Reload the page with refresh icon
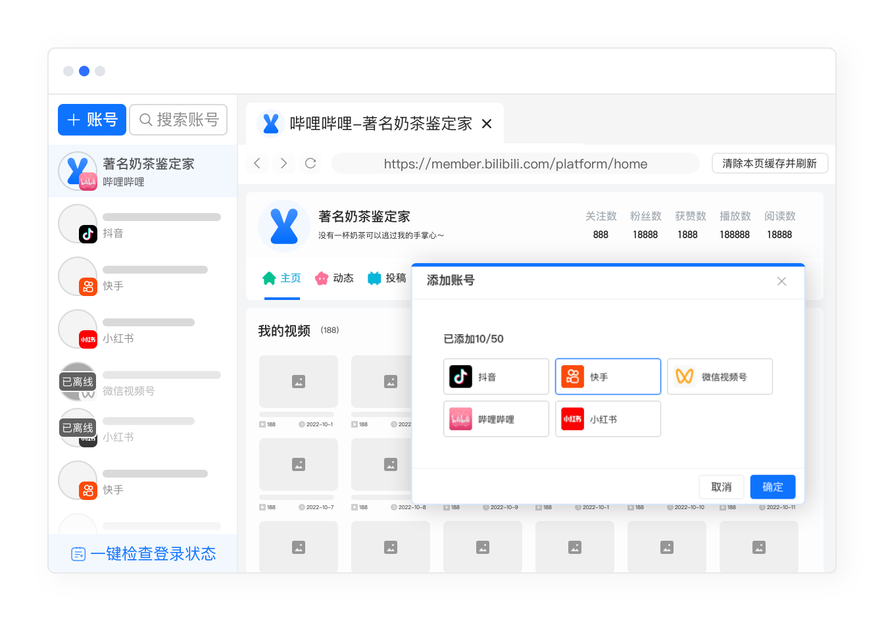Screen dimensions: 884x621 pyautogui.click(x=310, y=163)
